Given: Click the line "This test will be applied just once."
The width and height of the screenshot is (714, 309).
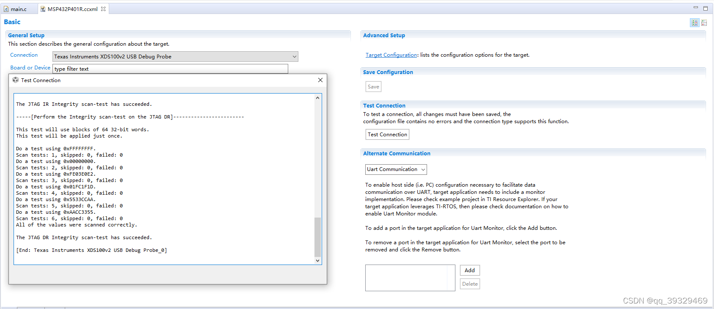Looking at the screenshot, I should click(69, 136).
